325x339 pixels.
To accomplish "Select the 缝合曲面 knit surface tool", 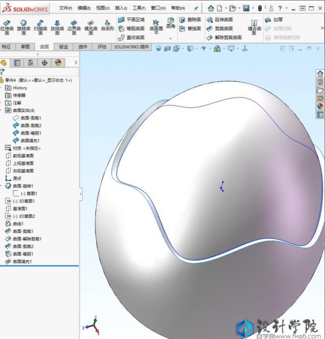I will [254, 27].
